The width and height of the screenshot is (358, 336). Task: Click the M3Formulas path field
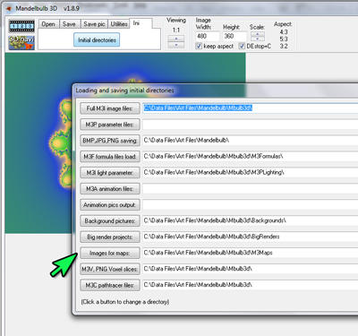pyautogui.click(x=250, y=157)
